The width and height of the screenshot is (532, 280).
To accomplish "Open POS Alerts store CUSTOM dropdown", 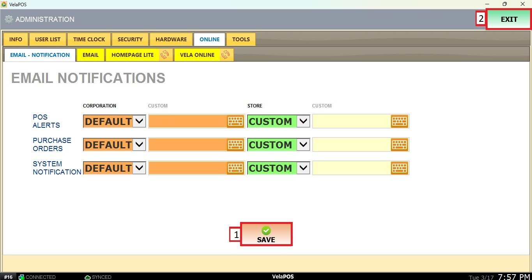I will pyautogui.click(x=304, y=122).
